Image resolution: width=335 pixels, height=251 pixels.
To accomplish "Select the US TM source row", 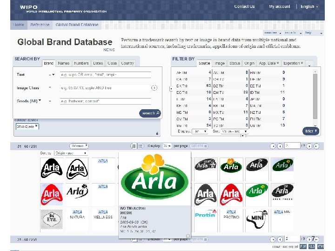I will coord(268,125).
